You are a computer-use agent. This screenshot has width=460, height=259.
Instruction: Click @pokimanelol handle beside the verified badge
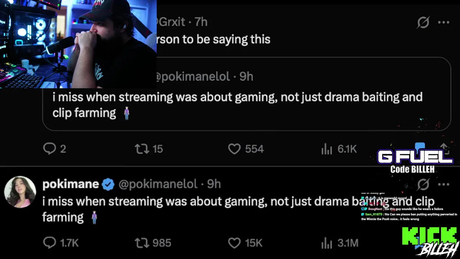(x=158, y=184)
